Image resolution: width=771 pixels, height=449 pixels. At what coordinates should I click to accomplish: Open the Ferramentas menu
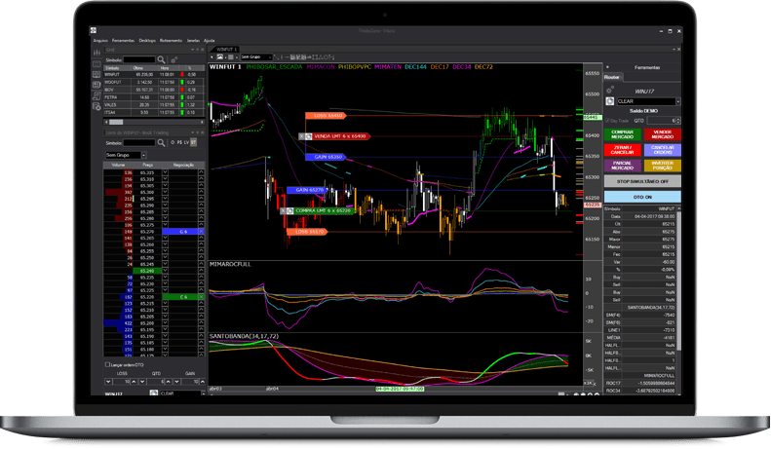pos(122,41)
